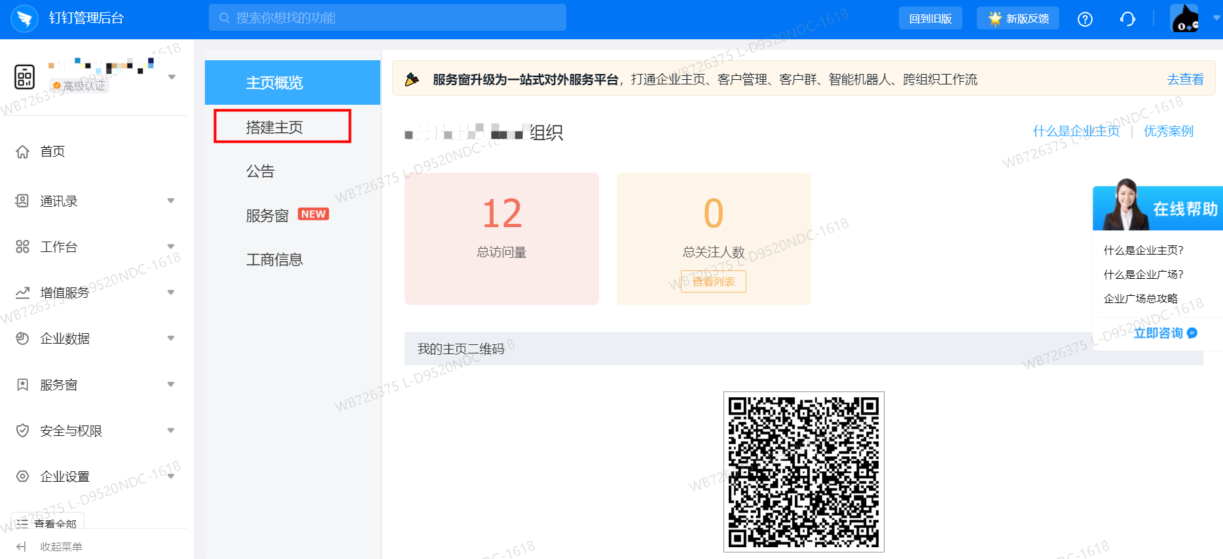Click the banner announcement party icon
The height and width of the screenshot is (559, 1223).
click(x=412, y=79)
